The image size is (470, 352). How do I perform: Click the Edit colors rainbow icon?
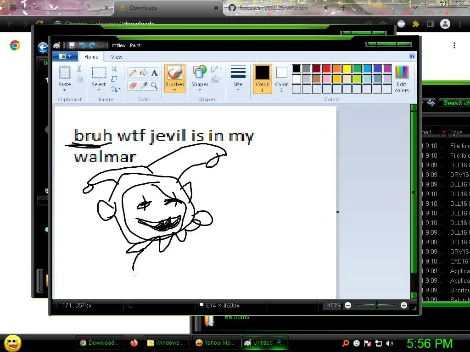(402, 73)
